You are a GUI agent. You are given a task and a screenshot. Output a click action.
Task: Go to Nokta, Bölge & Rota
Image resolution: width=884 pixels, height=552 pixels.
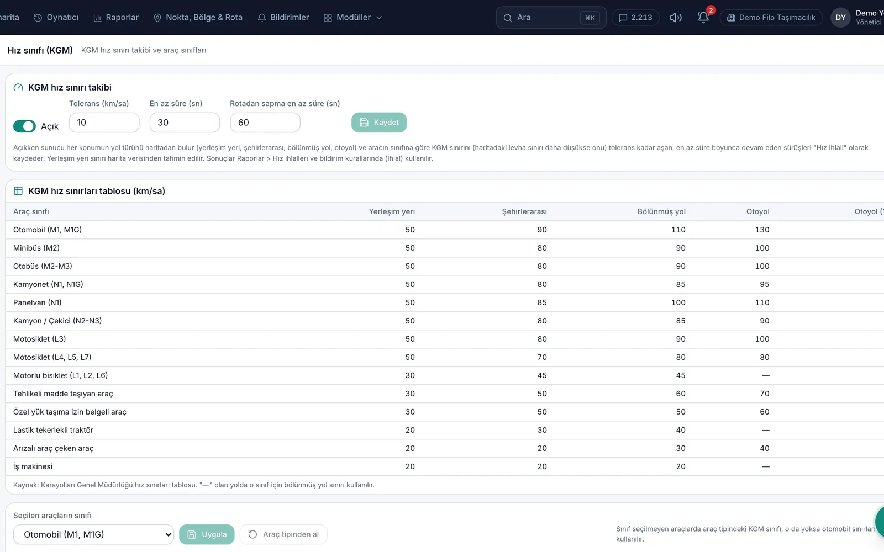point(198,18)
